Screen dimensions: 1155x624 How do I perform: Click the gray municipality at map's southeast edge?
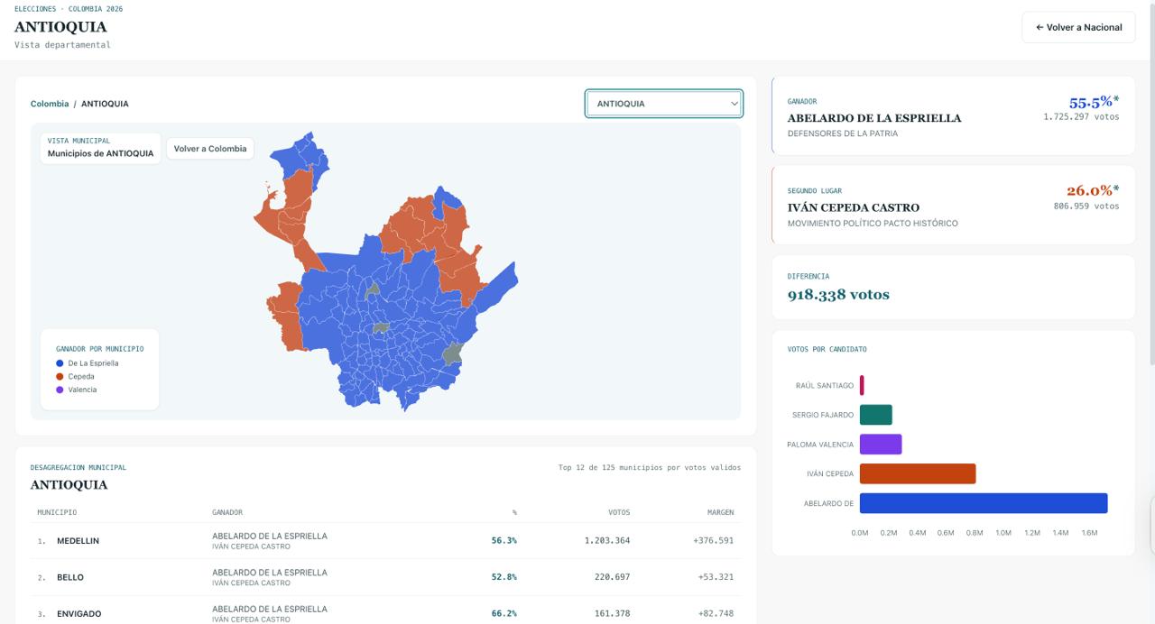pos(453,353)
